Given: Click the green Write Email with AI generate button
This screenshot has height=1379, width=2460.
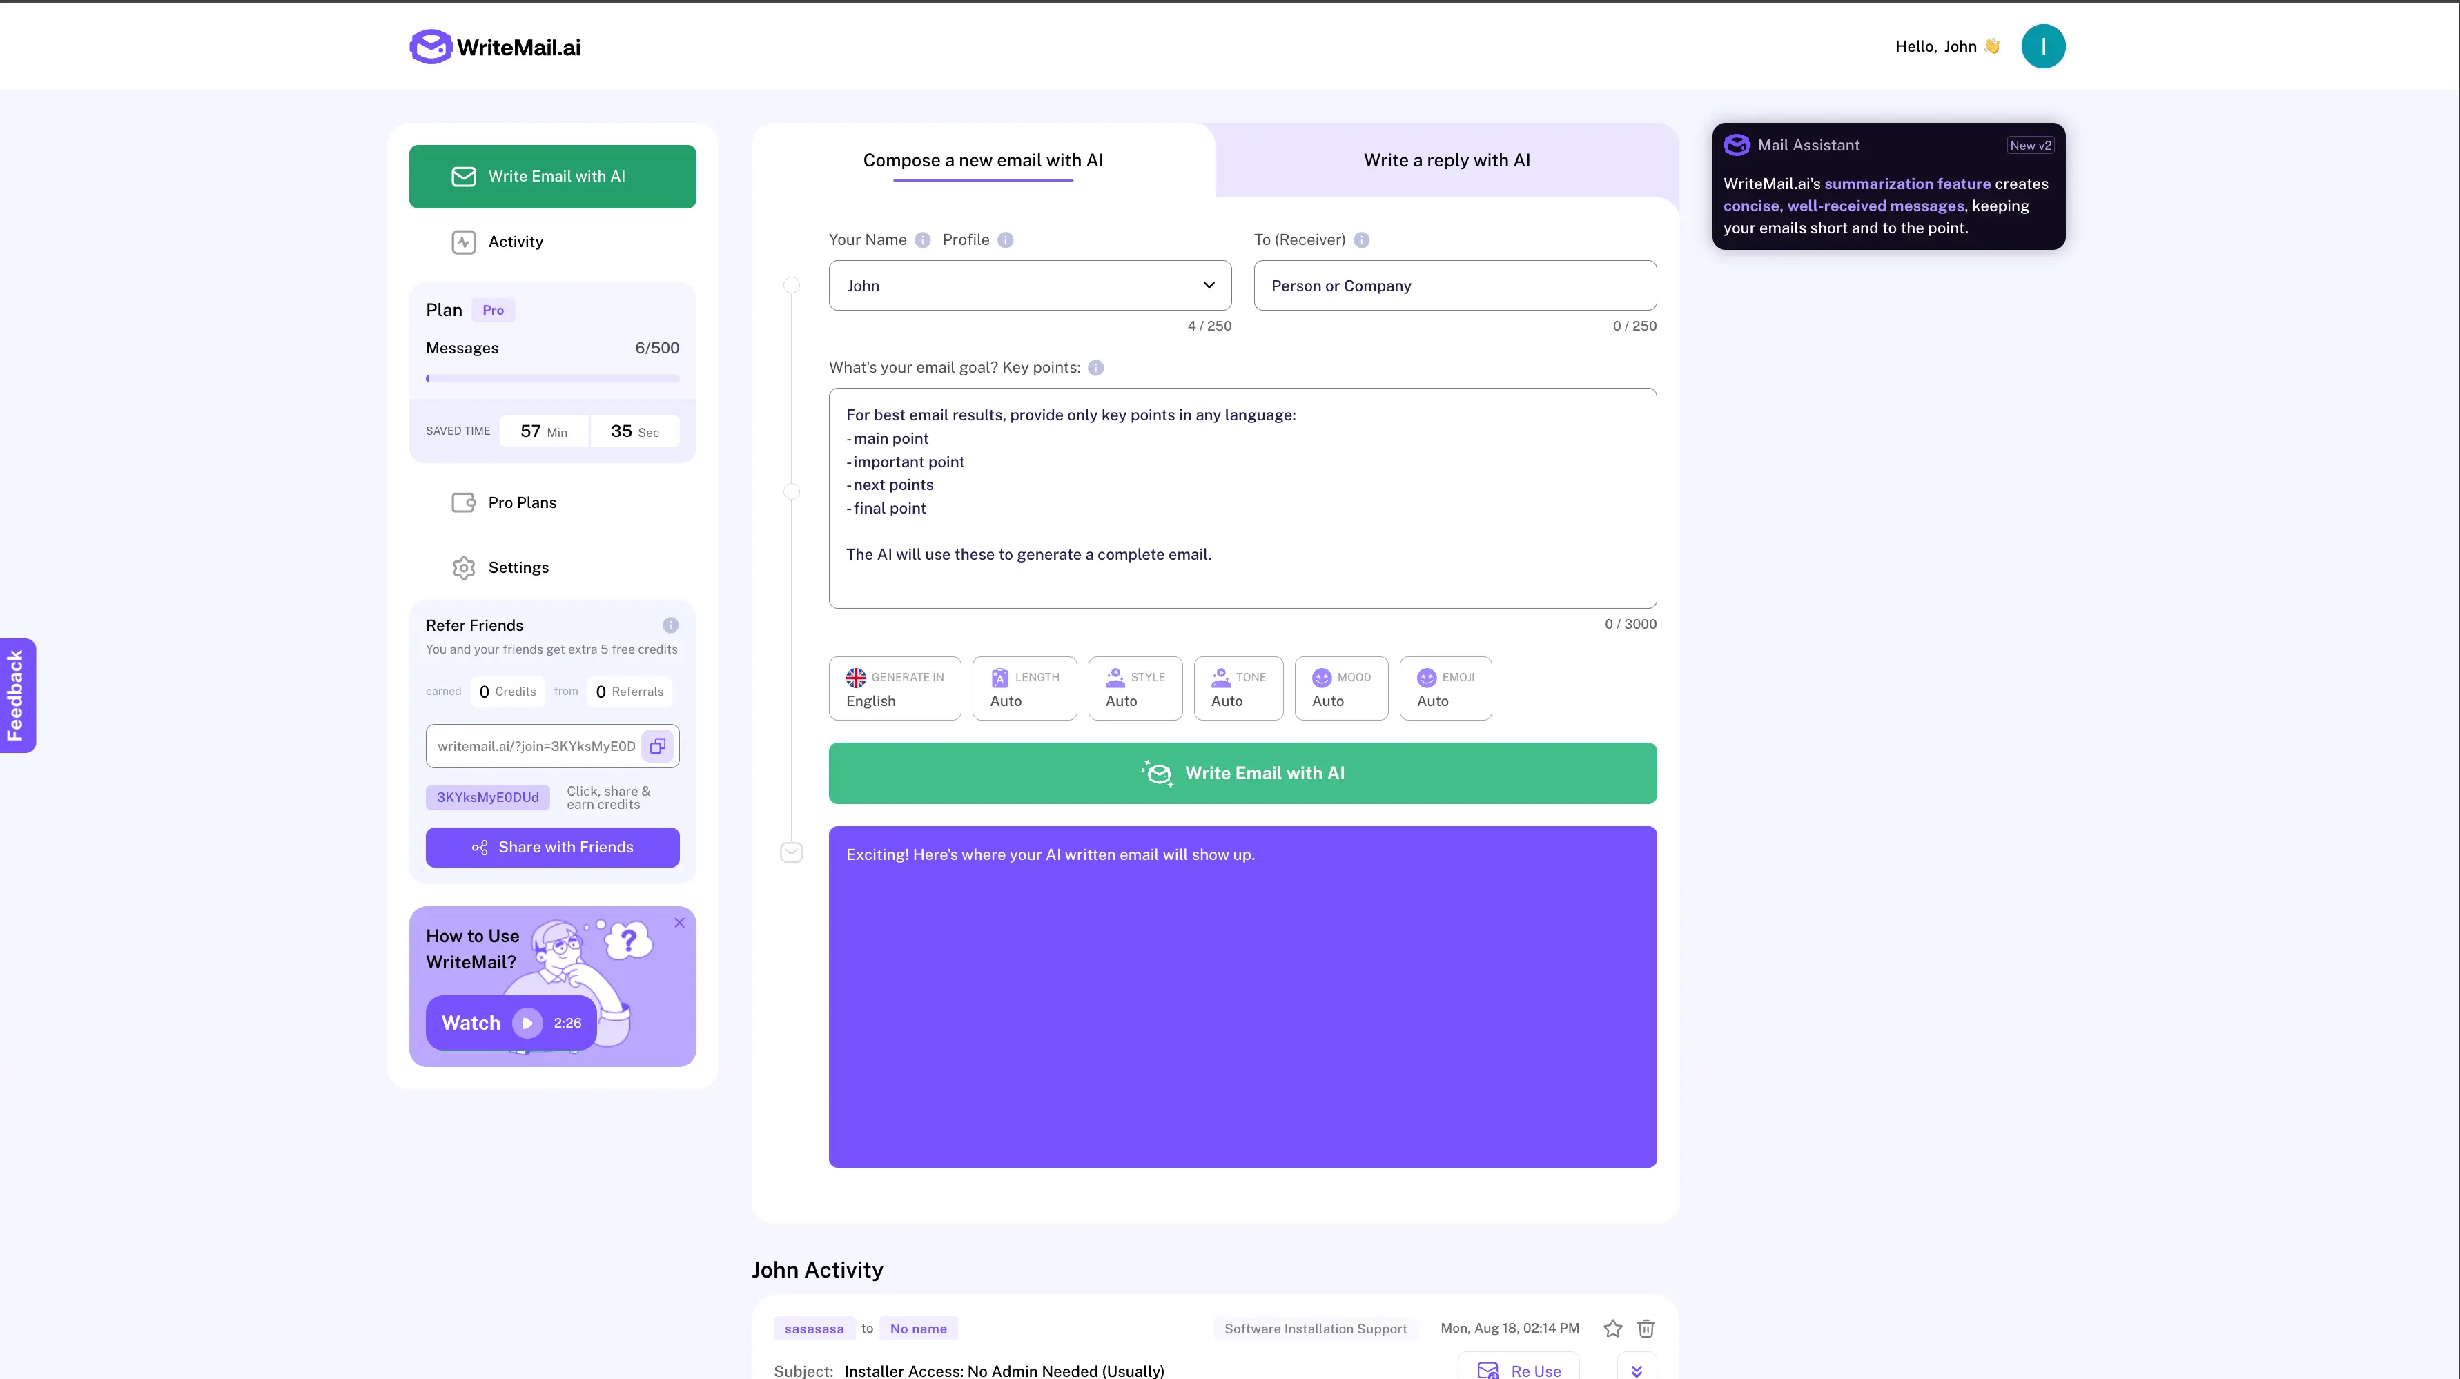Looking at the screenshot, I should pos(1242,774).
